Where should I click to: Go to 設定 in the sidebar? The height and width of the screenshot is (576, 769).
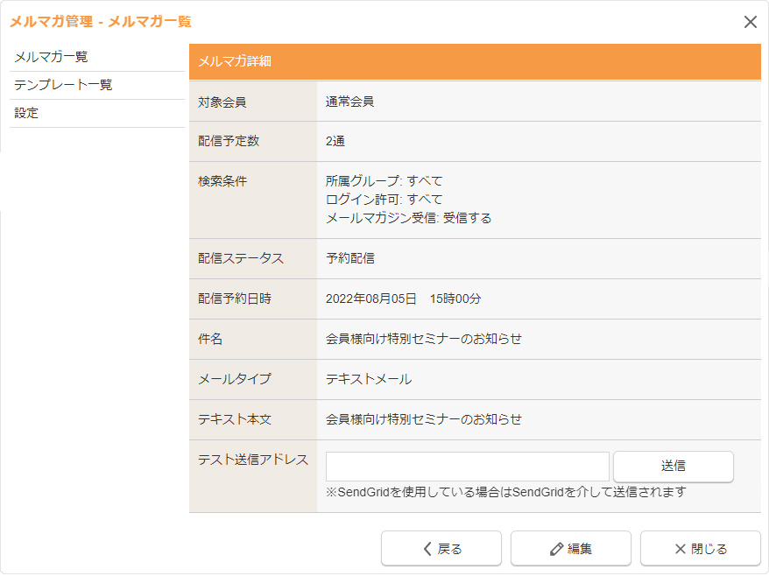[x=26, y=113]
